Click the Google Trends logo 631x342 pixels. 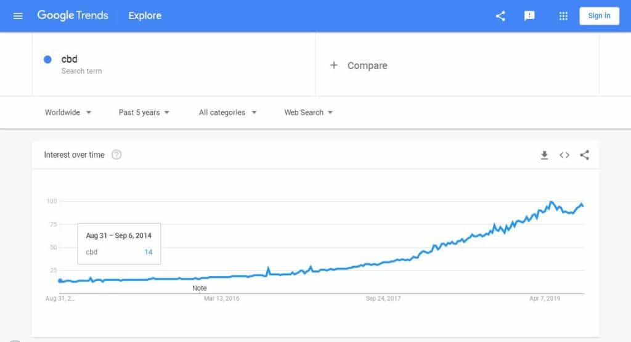pos(73,15)
